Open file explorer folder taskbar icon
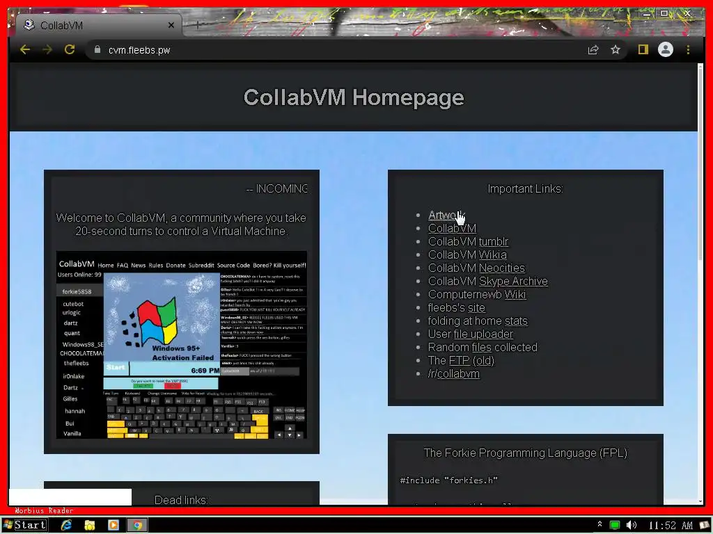This screenshot has height=534, width=713. 90,526
